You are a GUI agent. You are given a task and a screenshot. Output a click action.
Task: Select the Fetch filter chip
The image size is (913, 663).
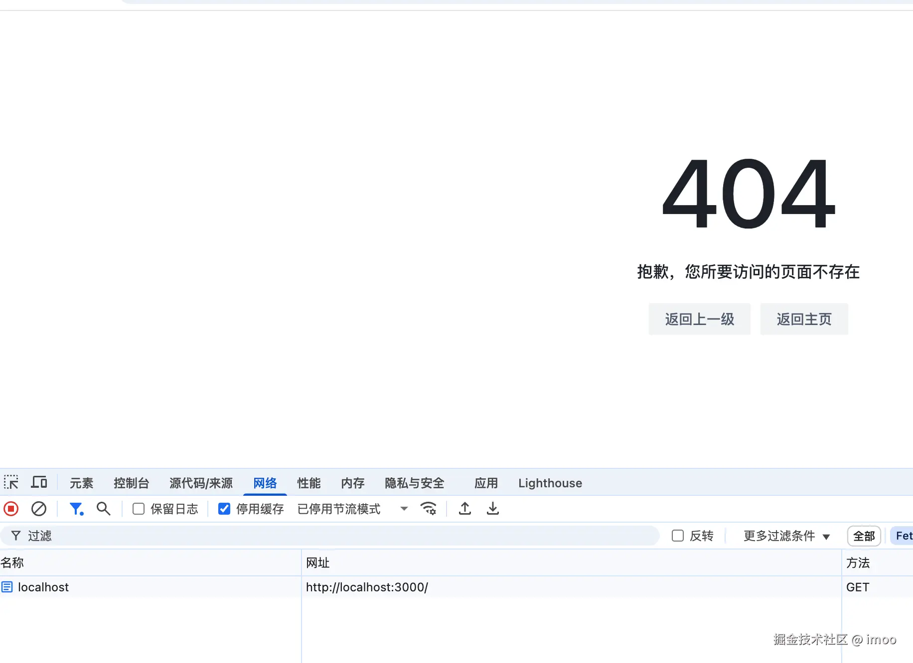902,536
